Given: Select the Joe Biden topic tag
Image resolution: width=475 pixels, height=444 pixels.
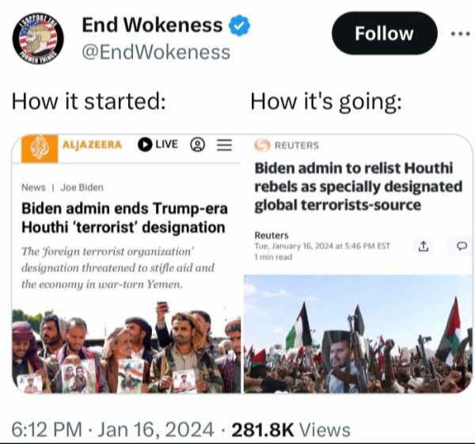Looking at the screenshot, I should click(x=82, y=188).
